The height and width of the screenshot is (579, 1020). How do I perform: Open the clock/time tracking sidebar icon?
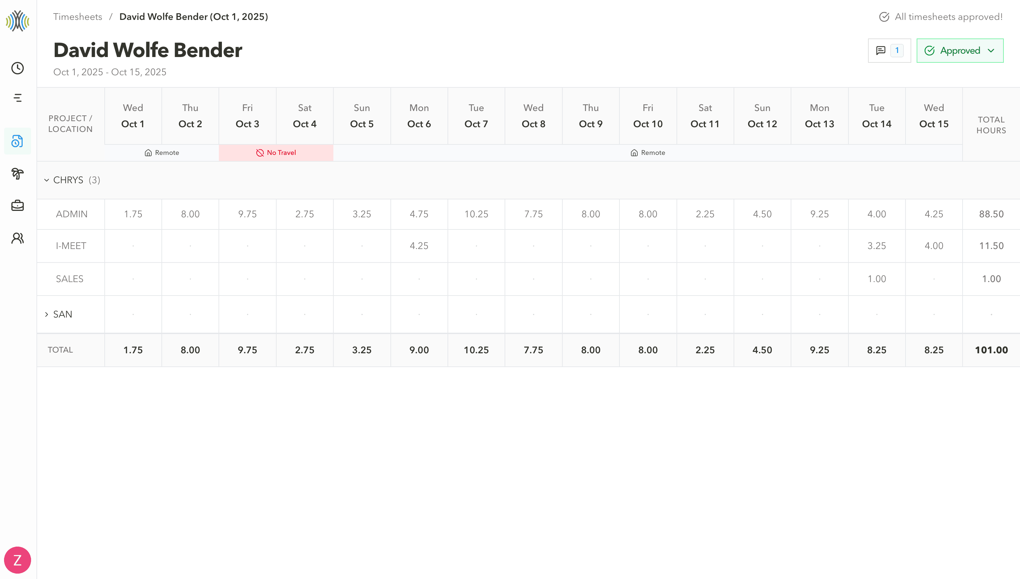[x=17, y=68]
